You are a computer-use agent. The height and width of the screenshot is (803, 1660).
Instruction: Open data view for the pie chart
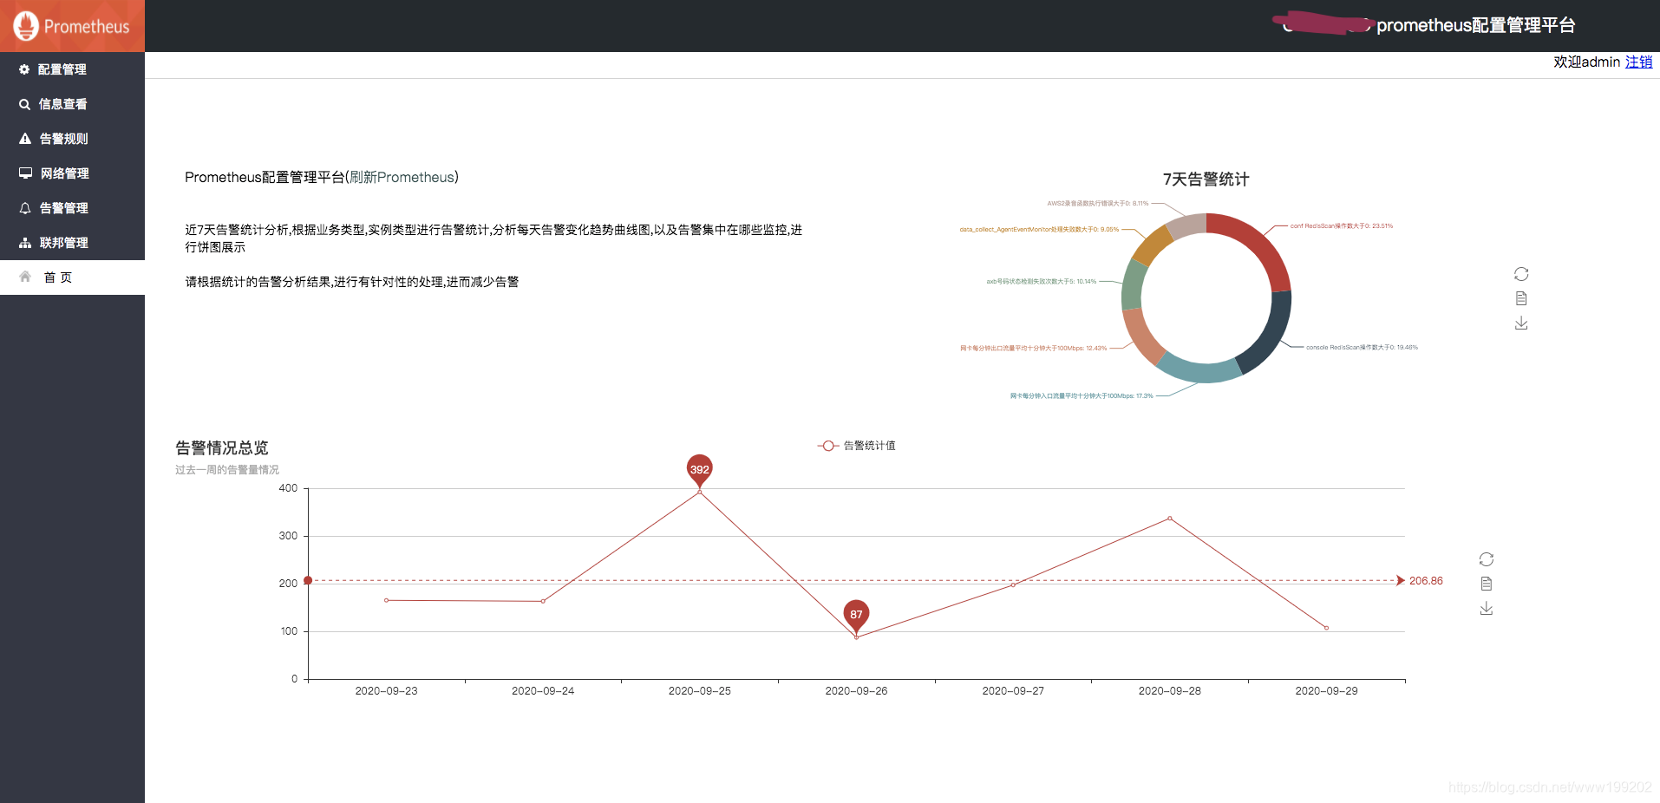[1521, 298]
